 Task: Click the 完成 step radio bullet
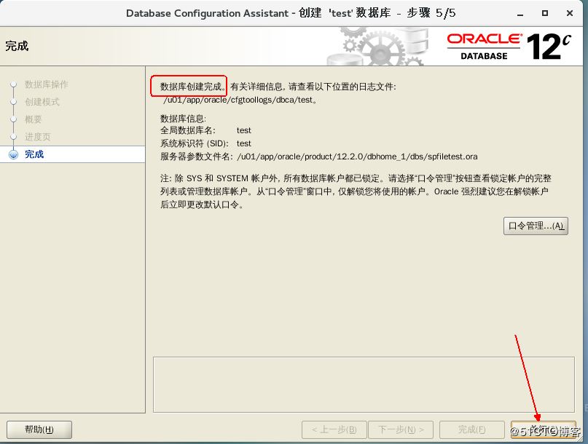tap(14, 154)
